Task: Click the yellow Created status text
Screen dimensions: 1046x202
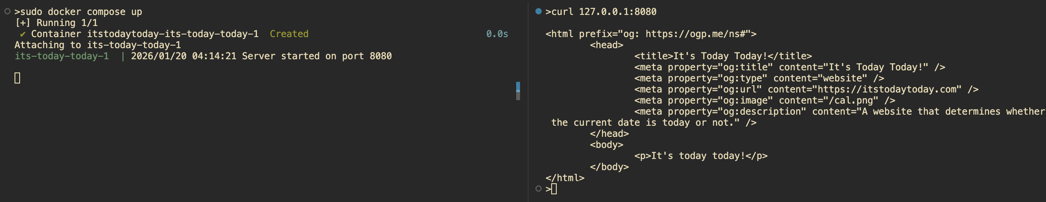Action: tap(289, 34)
